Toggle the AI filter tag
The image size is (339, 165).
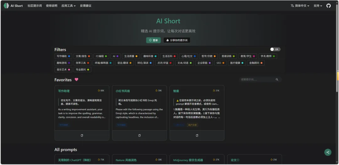116,56
